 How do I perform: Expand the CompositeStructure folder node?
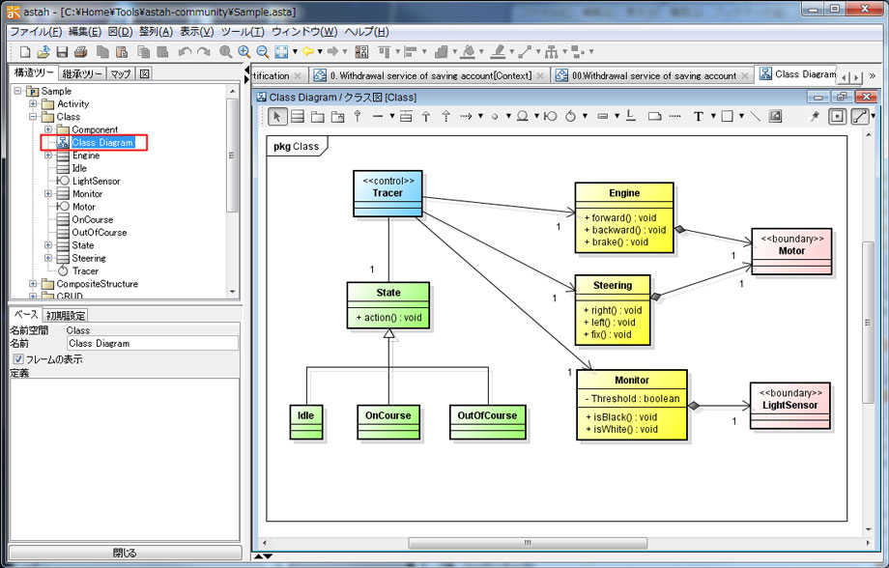(x=34, y=284)
